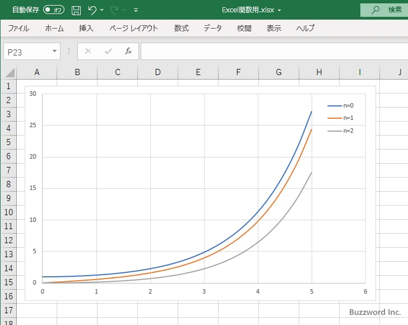The image size is (408, 325).
Task: Switch to the ページ レイアウト tab
Action: [x=133, y=28]
